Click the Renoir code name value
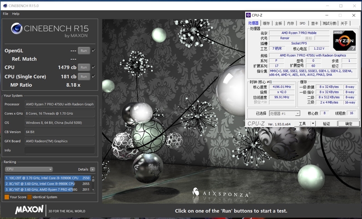This screenshot has width=362, height=219. pyautogui.click(x=285, y=38)
